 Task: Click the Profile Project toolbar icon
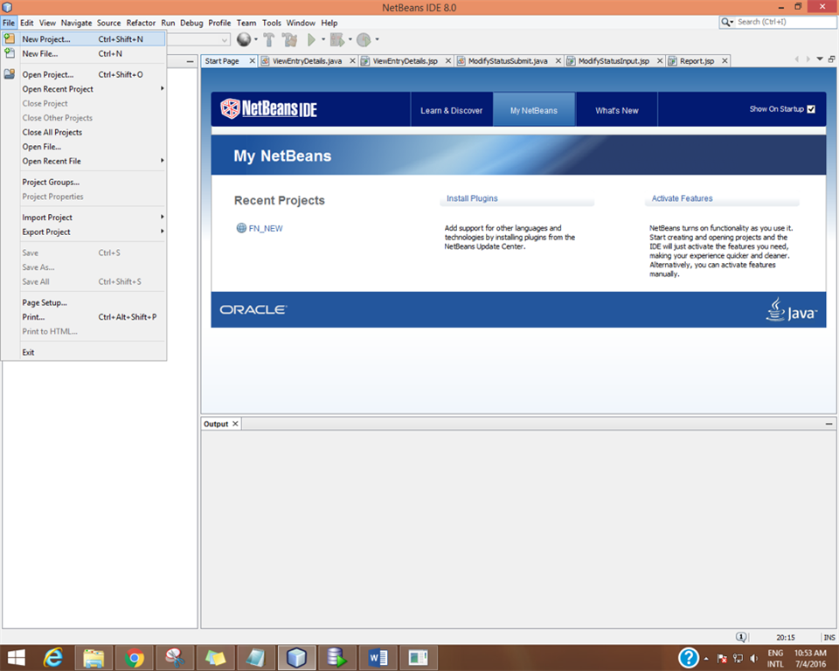[364, 39]
